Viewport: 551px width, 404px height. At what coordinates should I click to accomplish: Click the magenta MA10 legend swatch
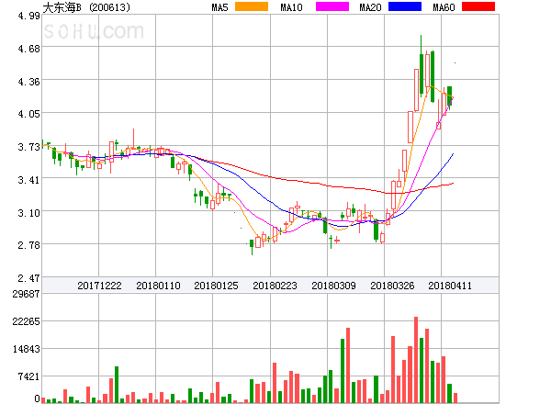pos(332,6)
